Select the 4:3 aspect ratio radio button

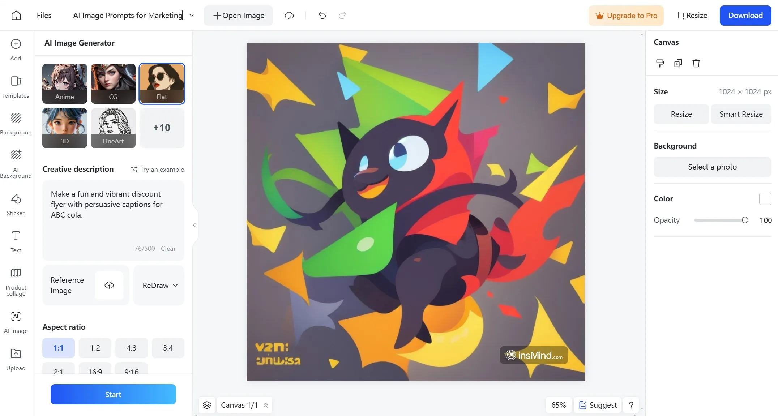tap(131, 348)
